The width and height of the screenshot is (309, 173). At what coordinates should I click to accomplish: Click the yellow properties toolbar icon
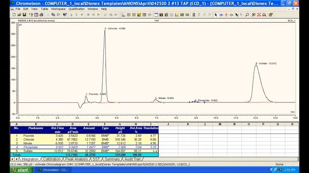point(271,15)
